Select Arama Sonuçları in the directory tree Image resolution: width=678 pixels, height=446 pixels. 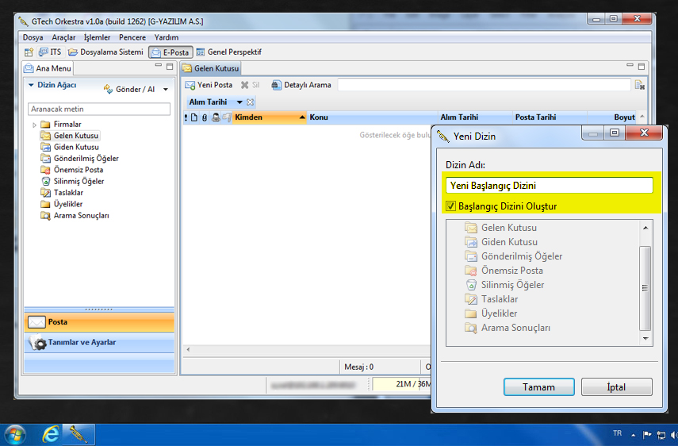(x=75, y=215)
